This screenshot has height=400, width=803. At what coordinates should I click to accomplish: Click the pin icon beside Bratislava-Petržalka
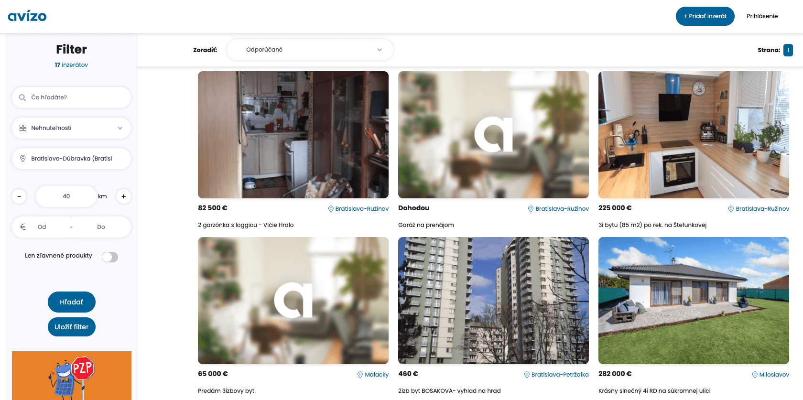[x=527, y=375]
